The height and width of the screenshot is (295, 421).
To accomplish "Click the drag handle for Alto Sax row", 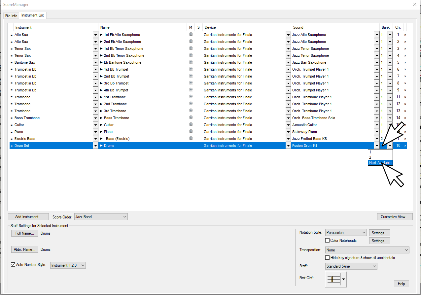I will [x=12, y=35].
